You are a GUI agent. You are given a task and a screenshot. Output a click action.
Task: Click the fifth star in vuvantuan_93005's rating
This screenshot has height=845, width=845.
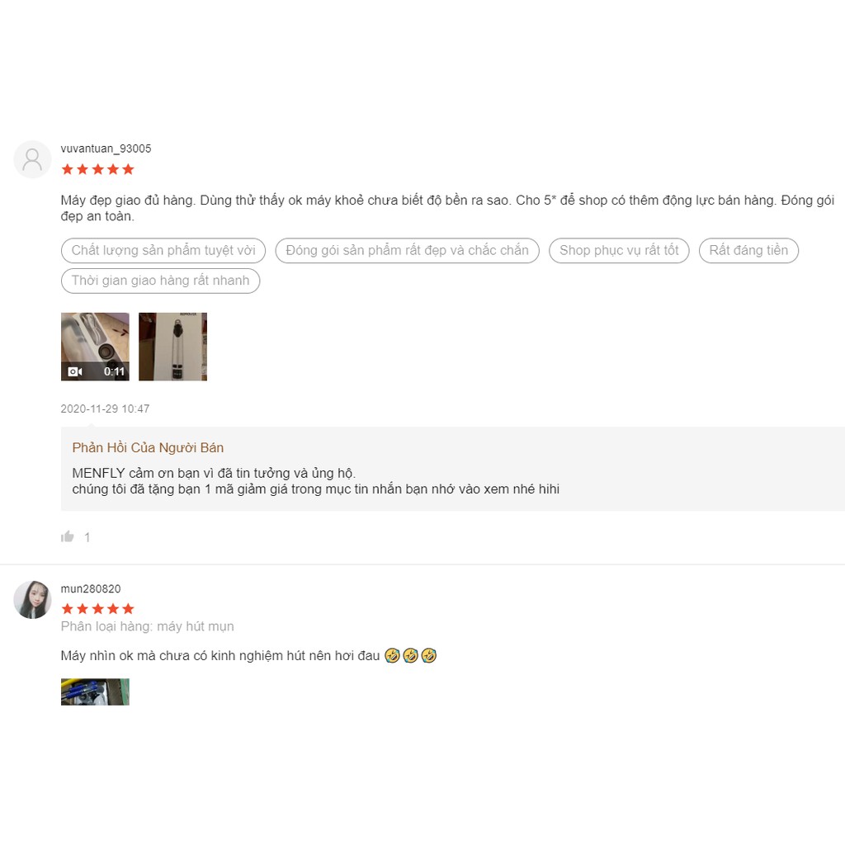(128, 169)
